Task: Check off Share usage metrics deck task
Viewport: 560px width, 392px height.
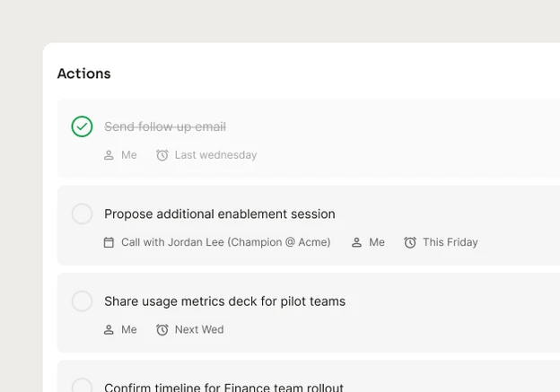Action: coord(82,301)
